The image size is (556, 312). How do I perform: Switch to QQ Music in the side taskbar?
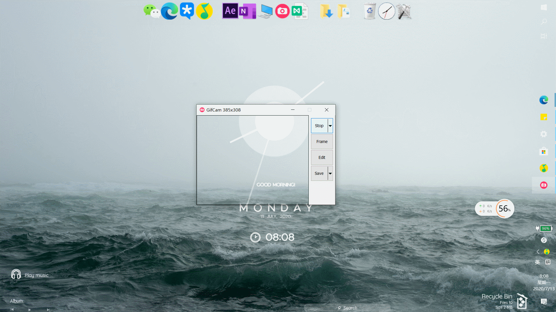(x=544, y=168)
